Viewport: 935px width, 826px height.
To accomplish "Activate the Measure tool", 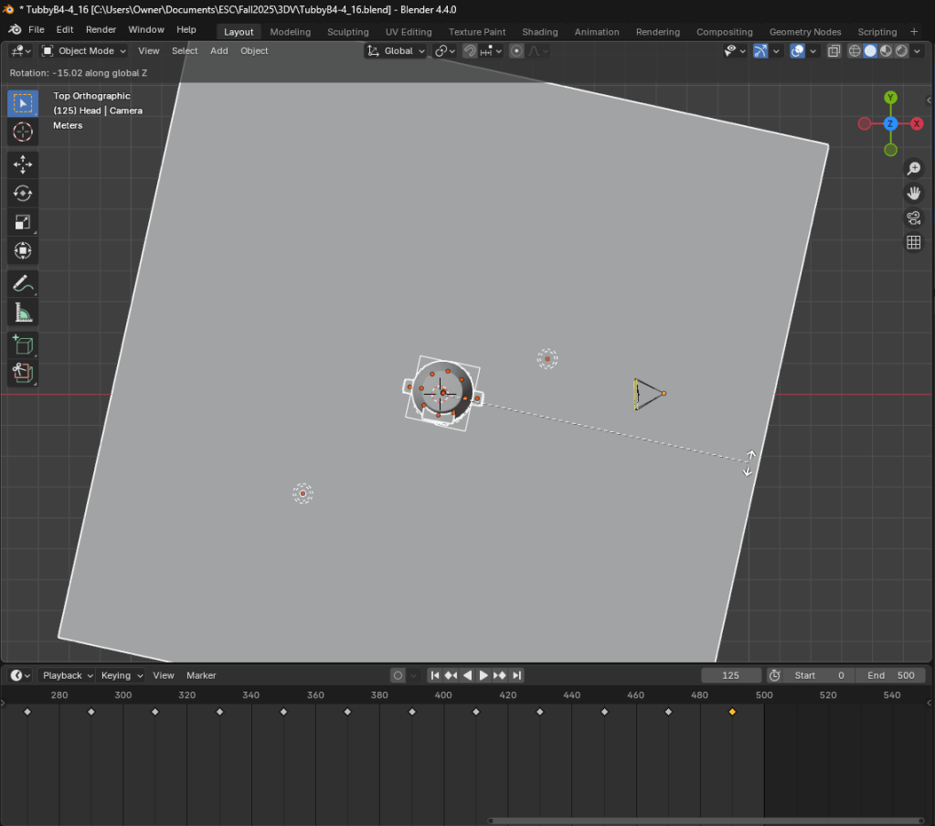I will (23, 313).
